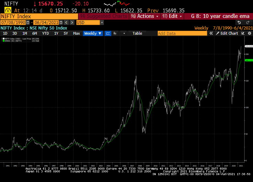
Task: Select the 1M range tab
Action: click(x=24, y=33)
